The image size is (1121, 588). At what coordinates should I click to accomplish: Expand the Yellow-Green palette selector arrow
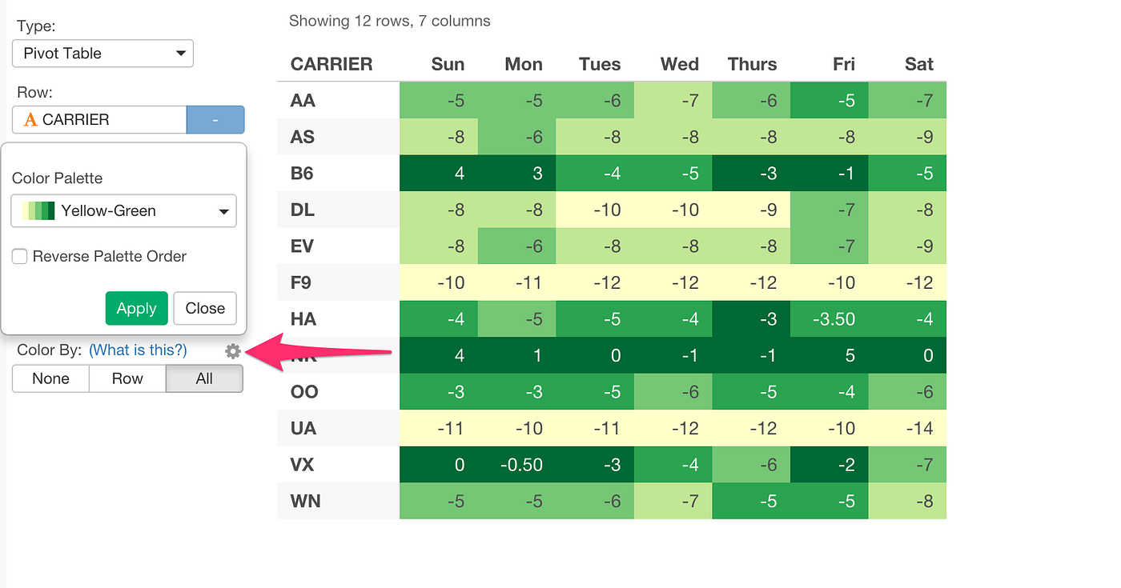coord(226,210)
